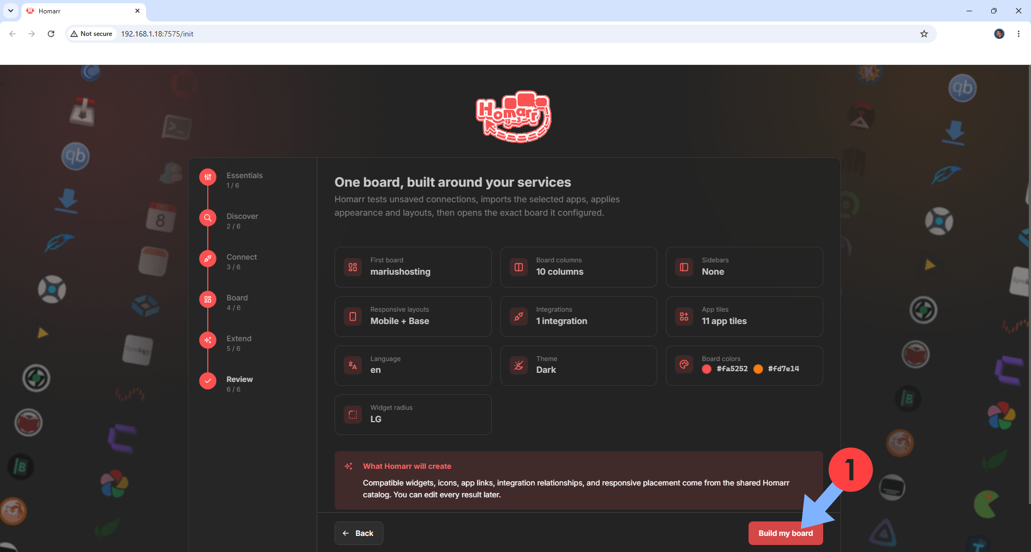Open the browser profile avatar
Viewport: 1031px width, 552px height.
point(999,34)
